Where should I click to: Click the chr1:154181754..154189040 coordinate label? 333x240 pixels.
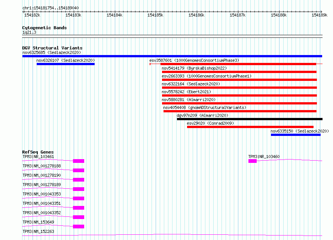click(x=51, y=8)
